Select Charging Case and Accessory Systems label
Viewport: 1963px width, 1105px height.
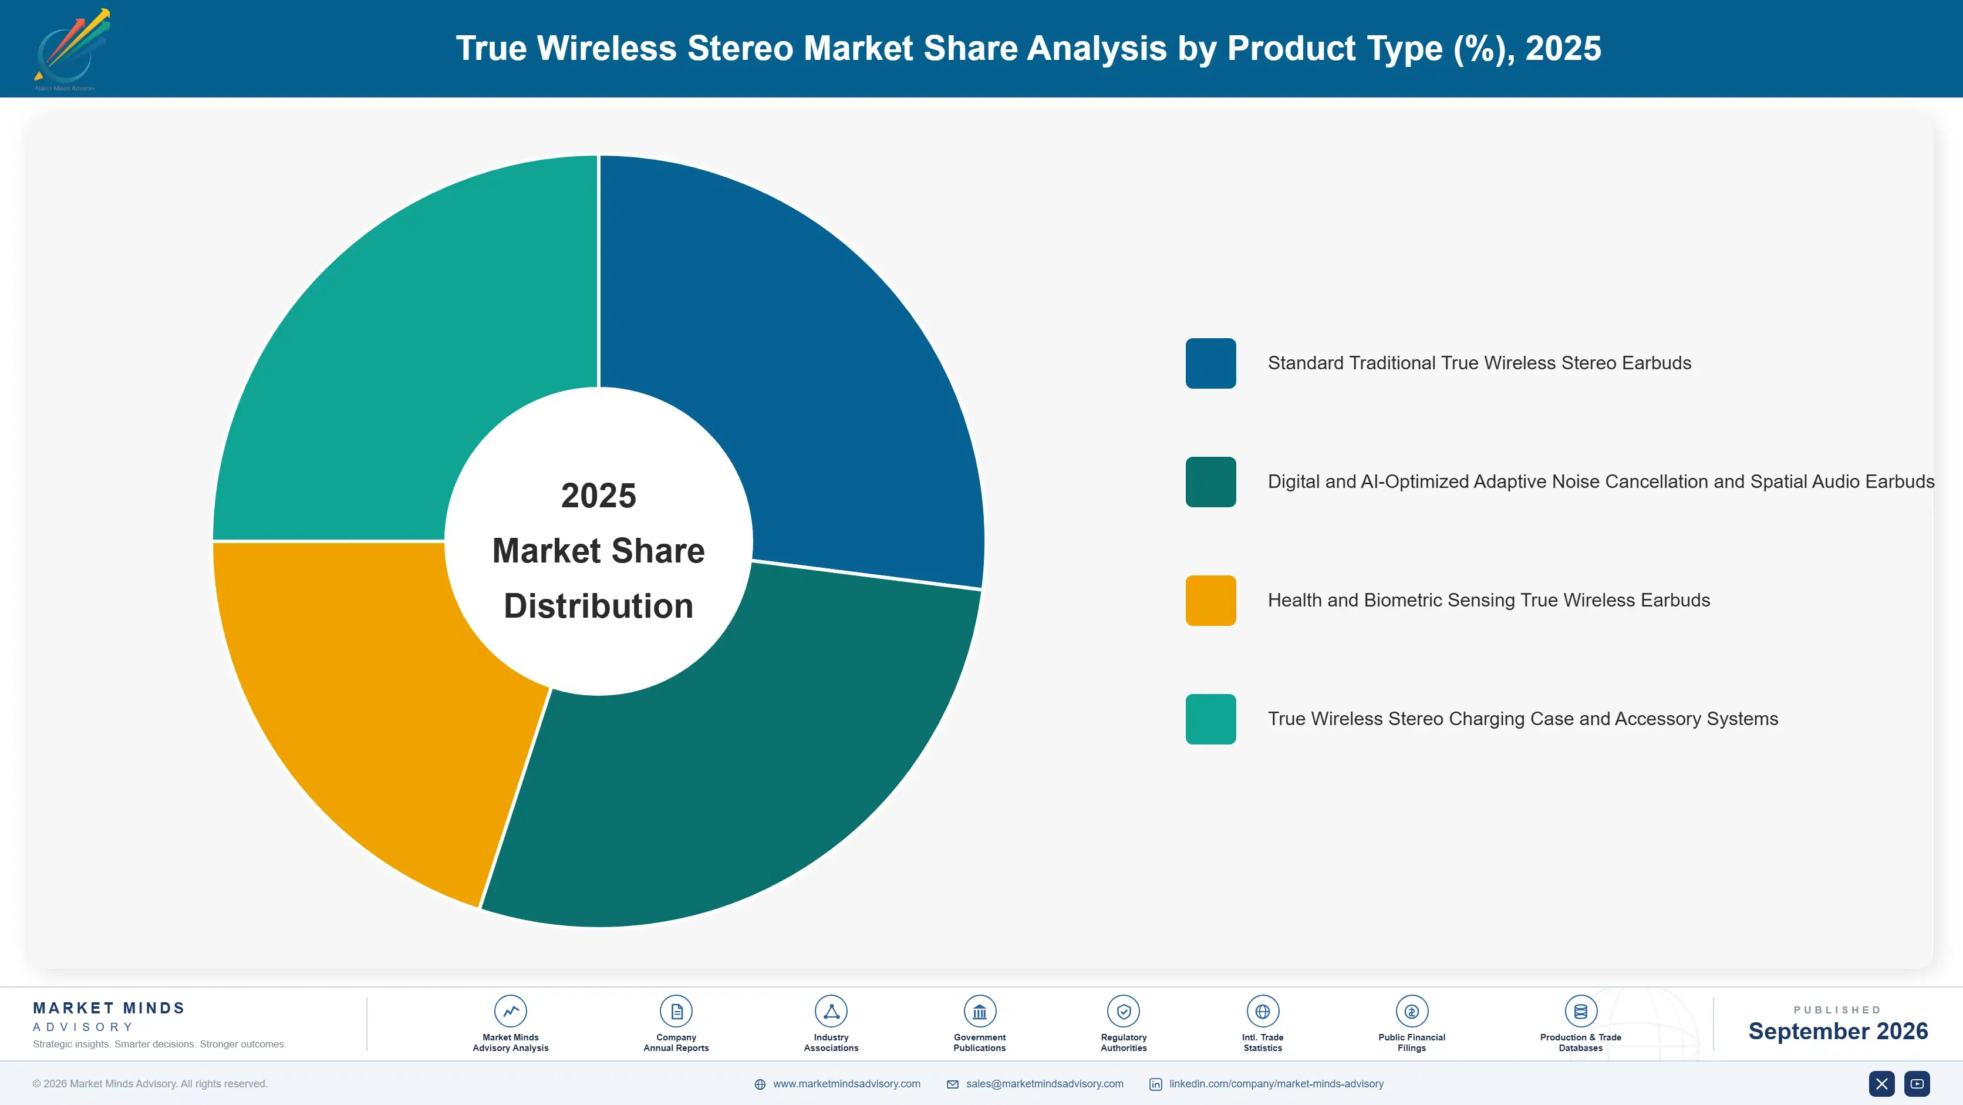1523,719
